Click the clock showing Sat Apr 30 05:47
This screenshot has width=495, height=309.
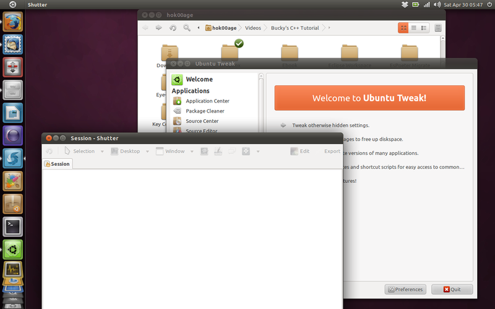(x=463, y=5)
